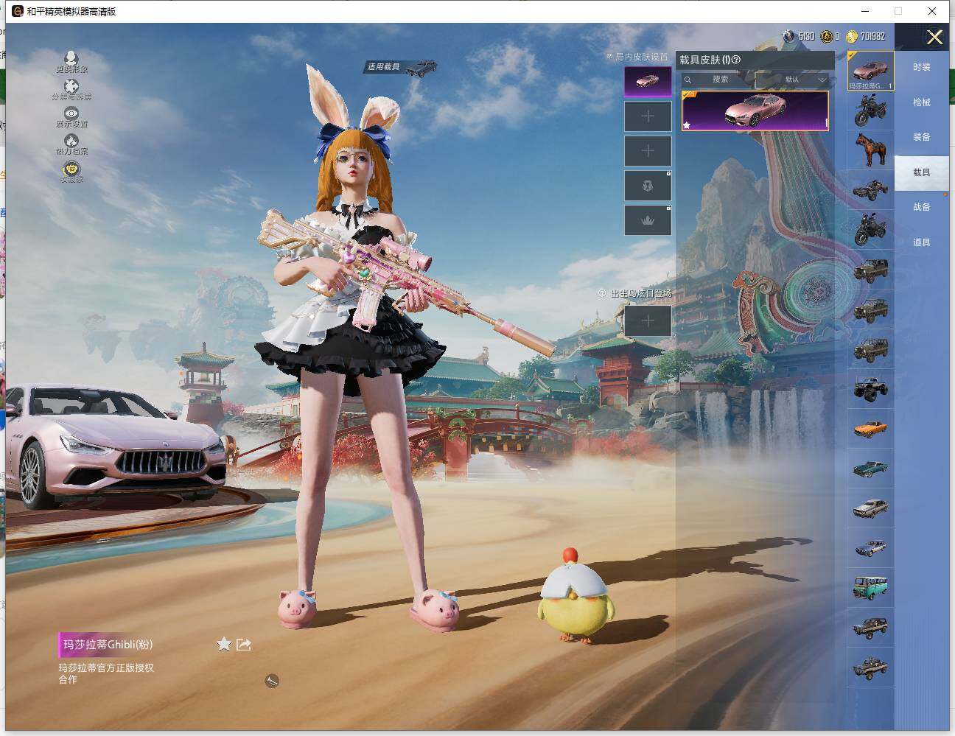The height and width of the screenshot is (736, 955).
Task: Select the teal minibus in the vehicle list
Action: click(870, 587)
